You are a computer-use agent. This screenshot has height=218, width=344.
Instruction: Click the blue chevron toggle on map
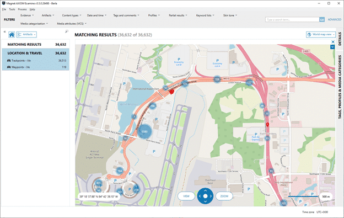coord(332,47)
